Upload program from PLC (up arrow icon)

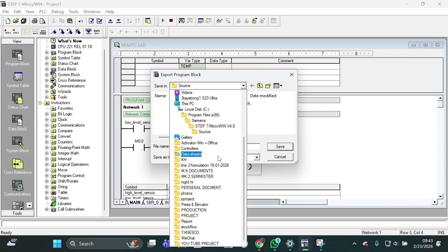[110, 21]
